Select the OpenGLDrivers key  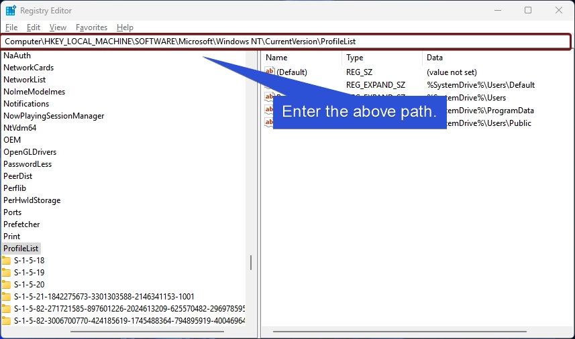[x=30, y=152]
